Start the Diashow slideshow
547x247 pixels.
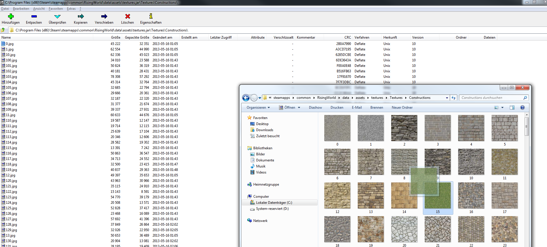[x=315, y=108]
